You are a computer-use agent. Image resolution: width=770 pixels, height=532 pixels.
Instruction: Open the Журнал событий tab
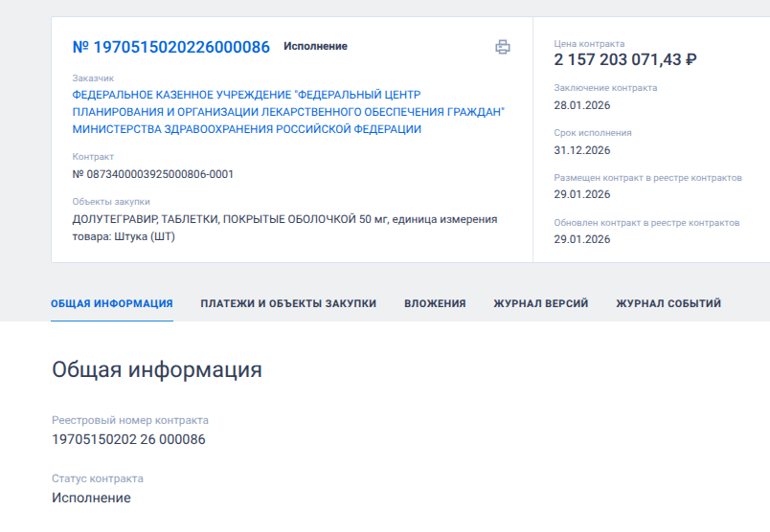point(668,303)
